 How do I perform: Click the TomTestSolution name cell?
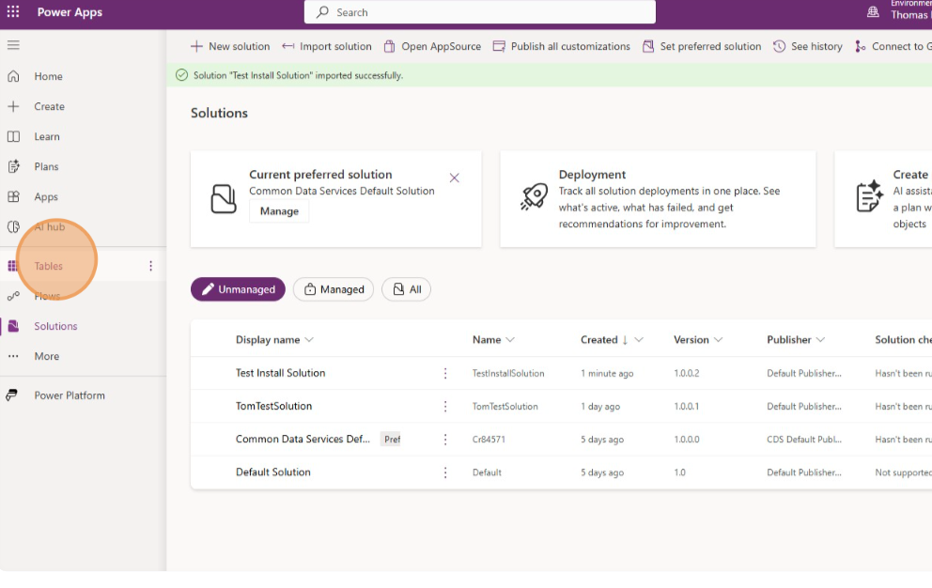[505, 407]
